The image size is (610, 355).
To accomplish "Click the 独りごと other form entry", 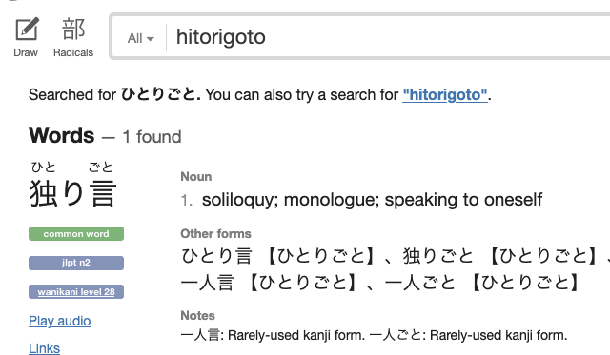I will pyautogui.click(x=437, y=256).
